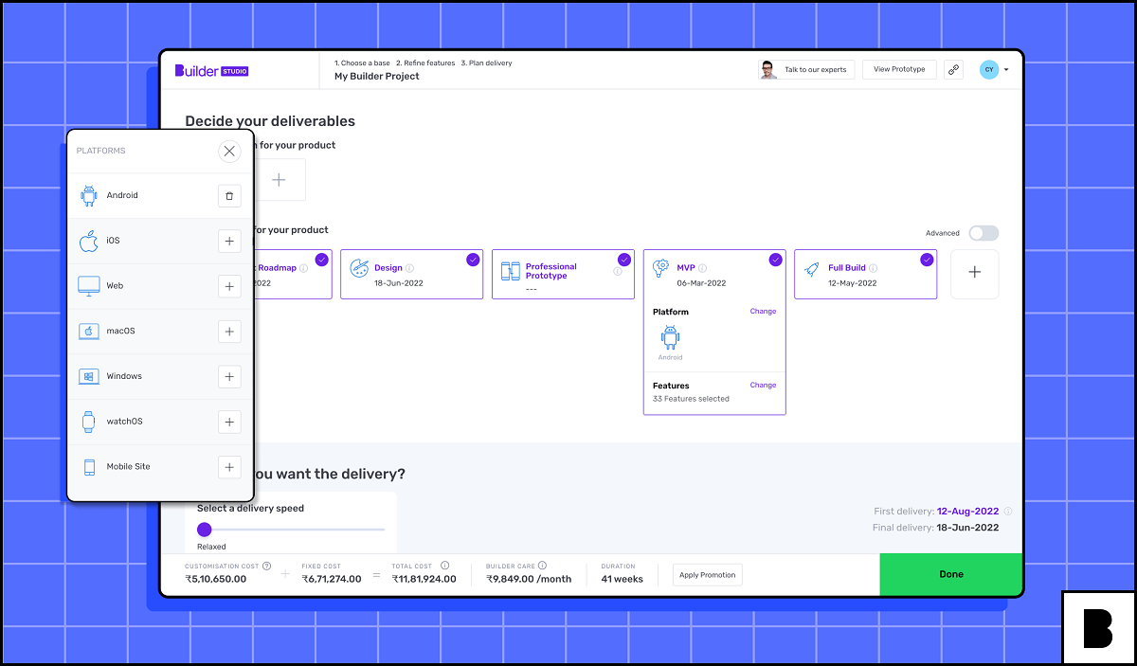
Task: Change the MVP Features
Action: tap(763, 386)
